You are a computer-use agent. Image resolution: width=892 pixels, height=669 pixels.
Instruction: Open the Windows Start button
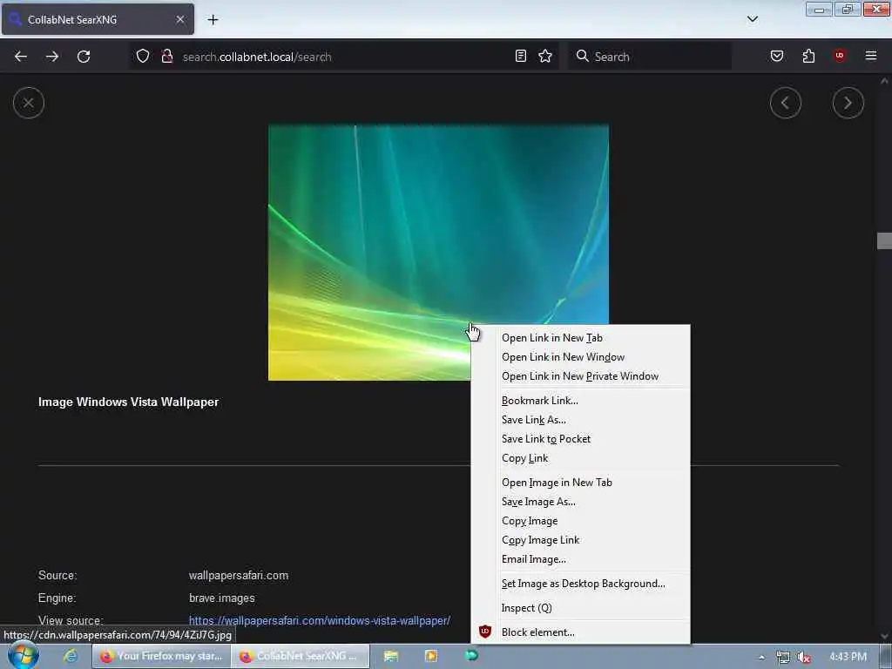tap(22, 656)
